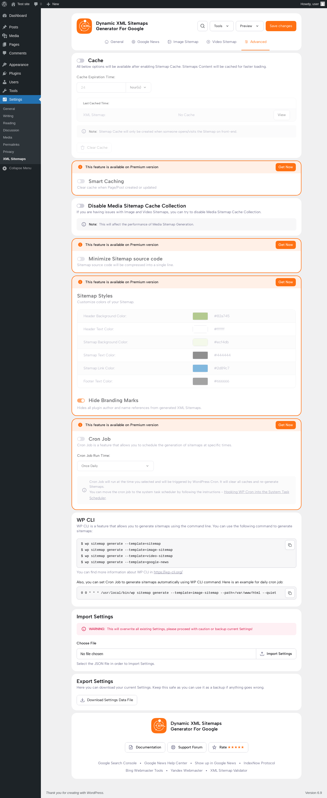327x798 pixels.
Task: Click Get Now for Cron Job feature
Action: (286, 425)
